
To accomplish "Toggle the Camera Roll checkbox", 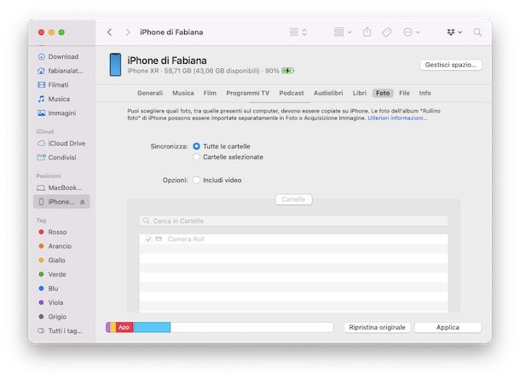I will coord(148,239).
